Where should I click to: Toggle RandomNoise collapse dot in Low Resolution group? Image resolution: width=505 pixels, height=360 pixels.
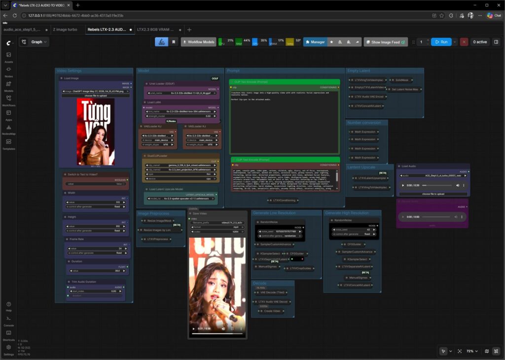[x=257, y=222]
